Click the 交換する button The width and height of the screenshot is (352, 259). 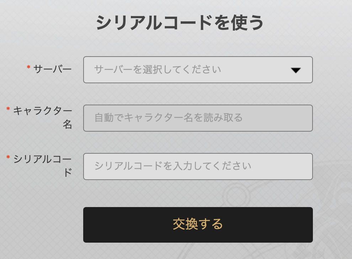[198, 224]
